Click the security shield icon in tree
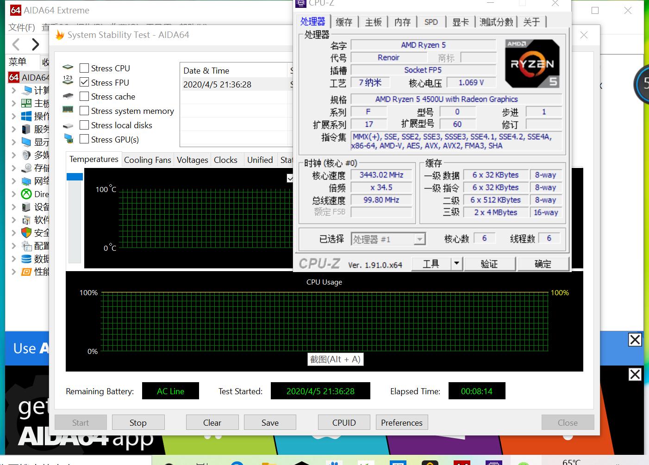This screenshot has width=649, height=465. (x=26, y=233)
